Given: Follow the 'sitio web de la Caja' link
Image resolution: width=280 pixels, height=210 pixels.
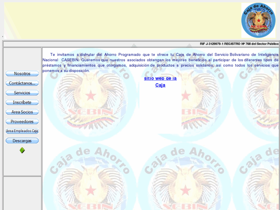Looking at the screenshot, I should tap(160, 82).
